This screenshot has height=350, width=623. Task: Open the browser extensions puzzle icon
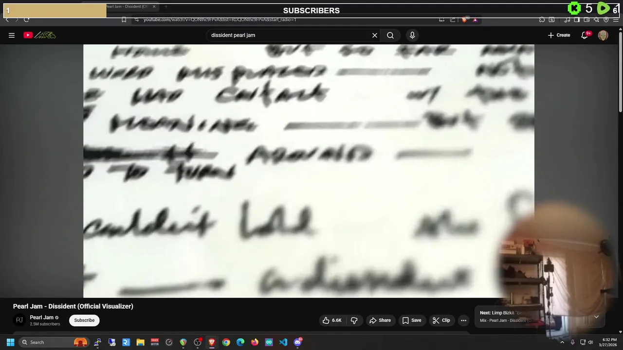[542, 19]
